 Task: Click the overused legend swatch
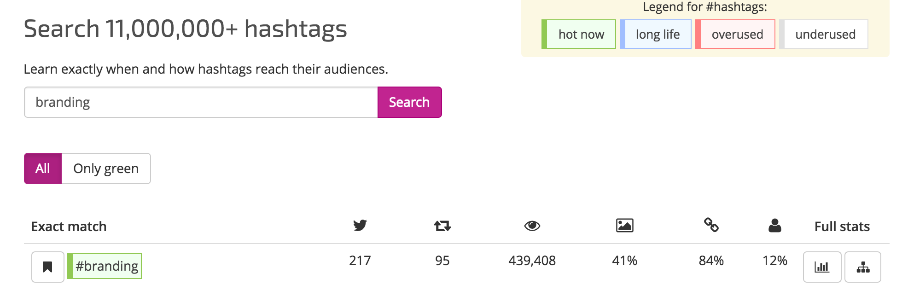click(x=735, y=34)
